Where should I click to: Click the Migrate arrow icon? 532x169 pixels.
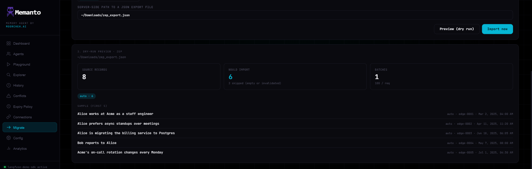point(9,127)
